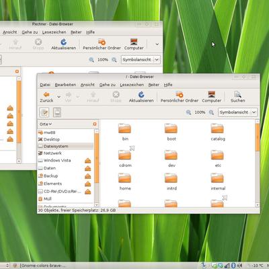
Task: Click Aktualisieren in the Rechner window
Action: 64,44
